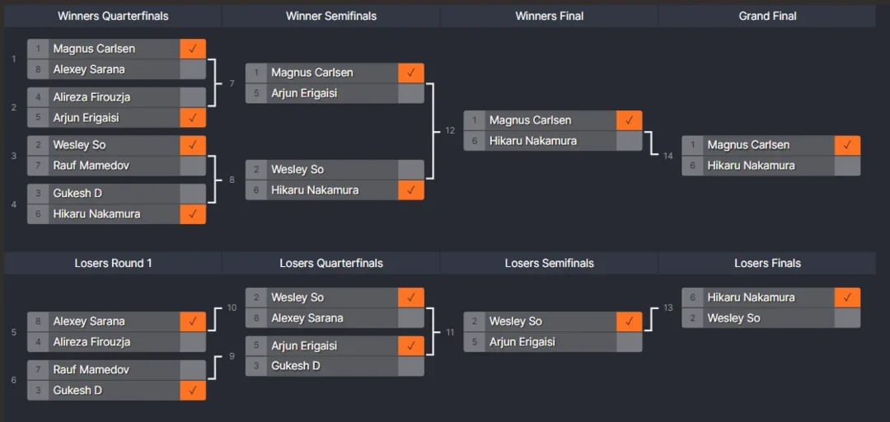
Task: Click match number 14 before the Grand Final
Action: pos(668,156)
